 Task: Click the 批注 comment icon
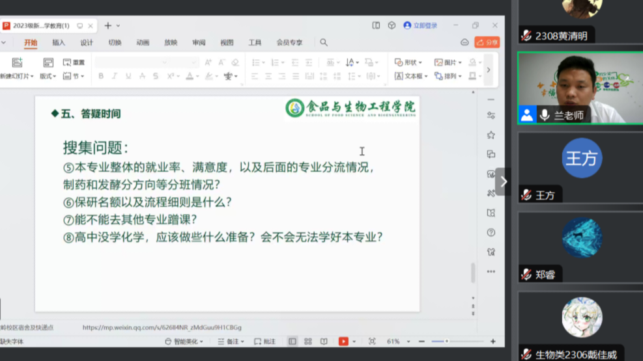pos(265,341)
